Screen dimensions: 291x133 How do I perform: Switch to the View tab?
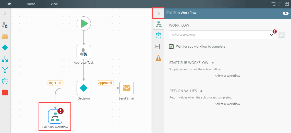point(54,4)
